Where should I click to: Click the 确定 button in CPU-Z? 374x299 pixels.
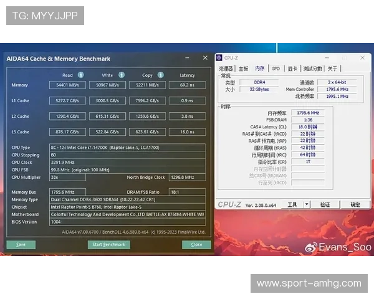click(x=355, y=204)
